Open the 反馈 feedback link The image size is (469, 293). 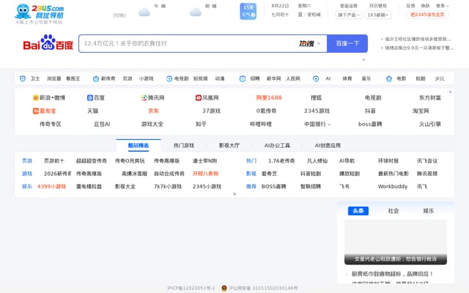410,6
